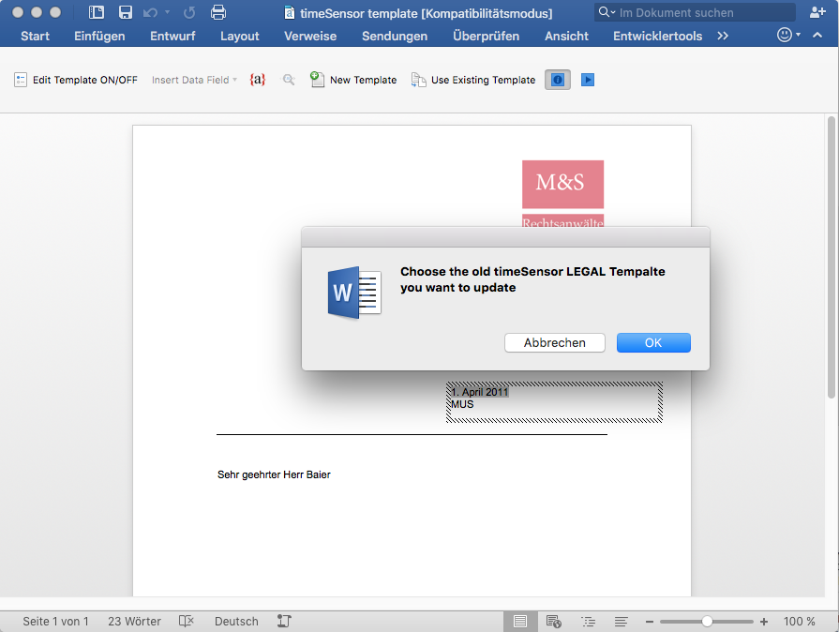Open the Insert Data Field dropdown
The height and width of the screenshot is (632, 839).
click(x=194, y=80)
